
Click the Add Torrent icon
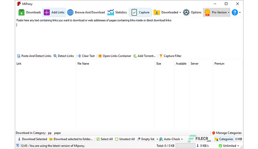coord(135,56)
